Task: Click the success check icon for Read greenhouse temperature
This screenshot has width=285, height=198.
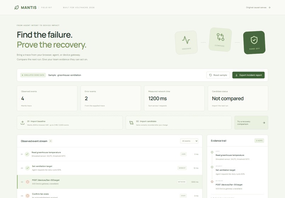Action: pyautogui.click(x=27, y=154)
